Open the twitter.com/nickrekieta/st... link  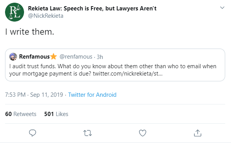point(128,73)
